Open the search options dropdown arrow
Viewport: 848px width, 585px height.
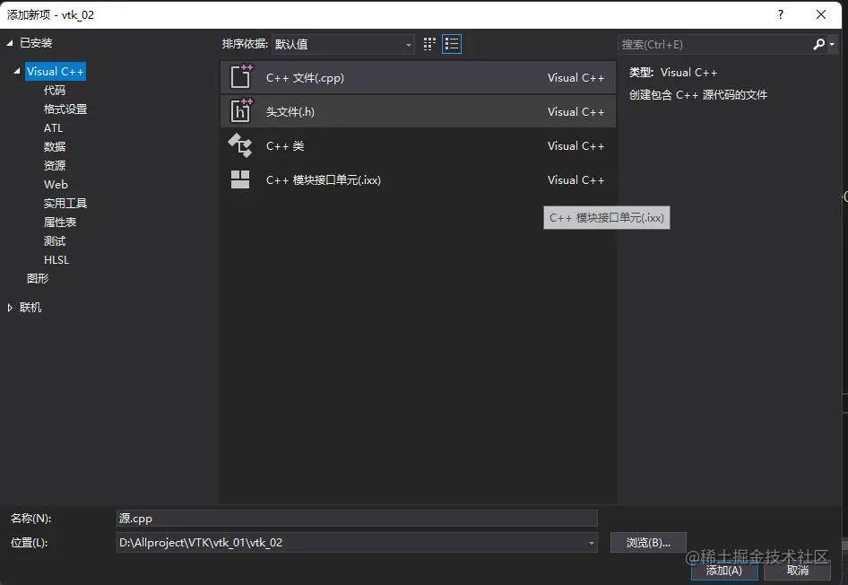pos(832,44)
